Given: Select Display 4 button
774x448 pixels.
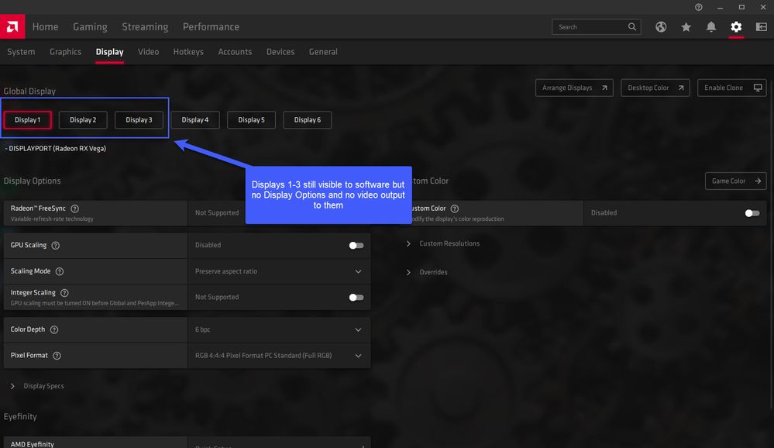Looking at the screenshot, I should (195, 120).
